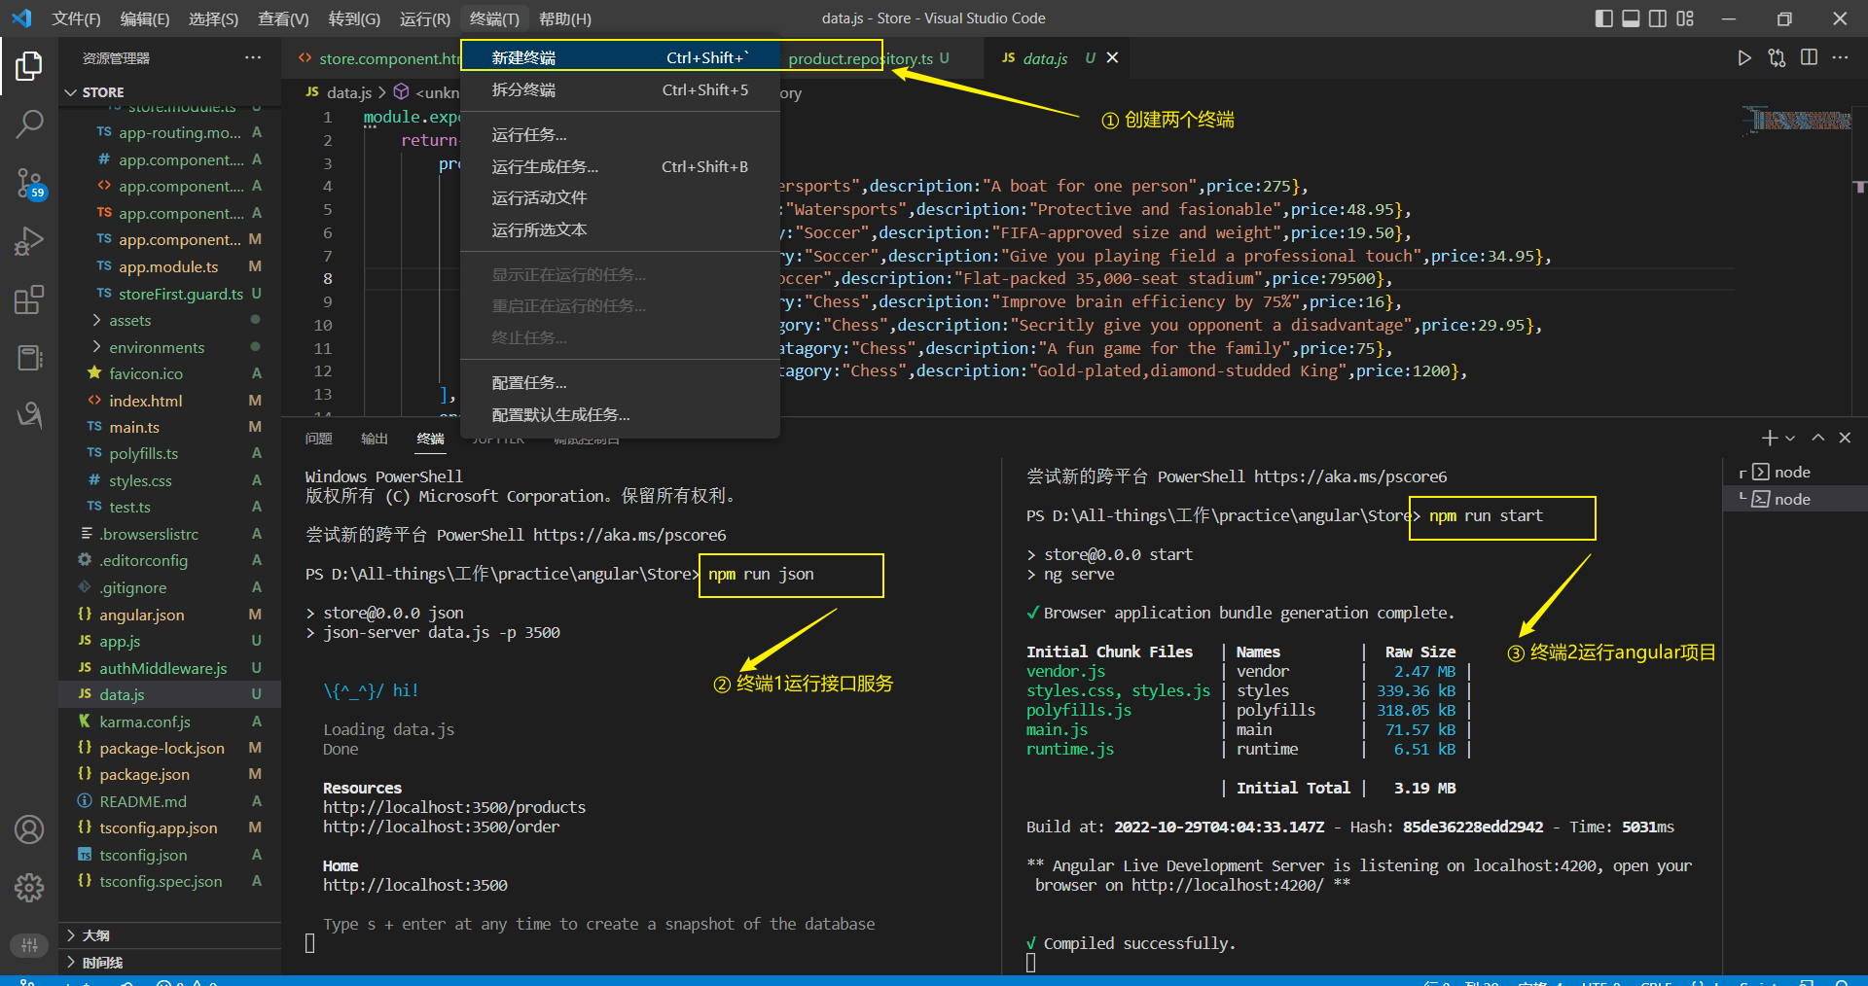The width and height of the screenshot is (1868, 986).
Task: Open the Search view in activity bar
Action: point(29,123)
